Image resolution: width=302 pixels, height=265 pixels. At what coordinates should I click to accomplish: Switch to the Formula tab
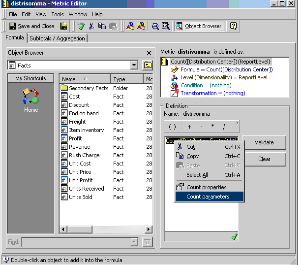click(15, 37)
